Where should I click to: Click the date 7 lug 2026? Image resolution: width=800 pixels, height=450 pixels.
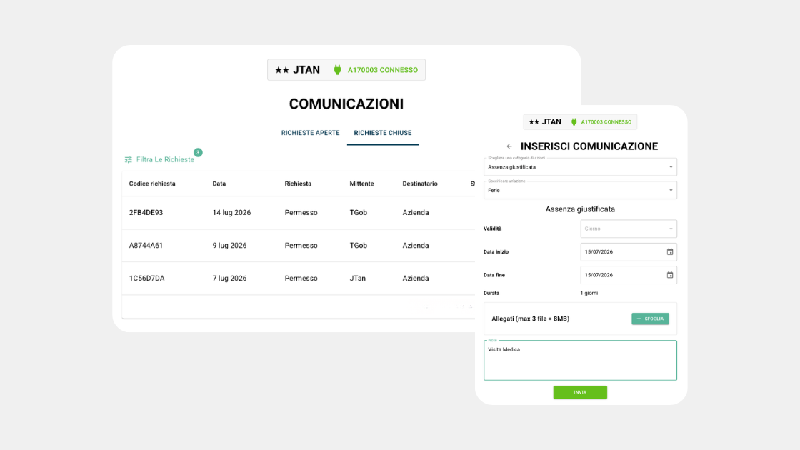click(229, 279)
